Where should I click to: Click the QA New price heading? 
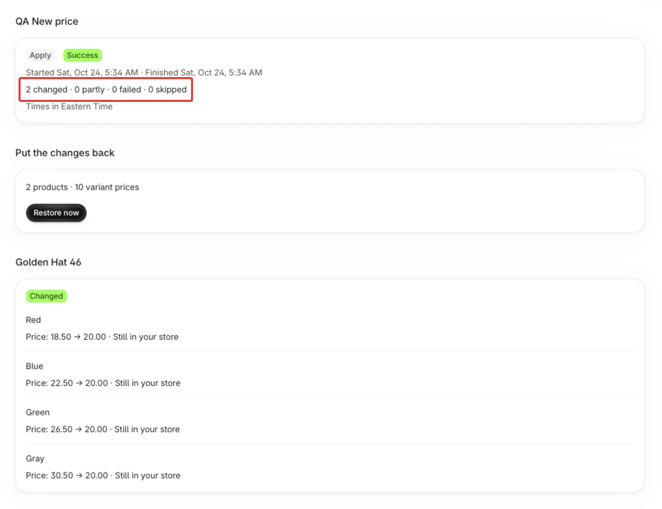47,21
